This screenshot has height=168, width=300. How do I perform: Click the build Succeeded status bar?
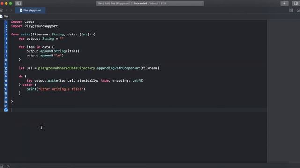pos(150,3)
